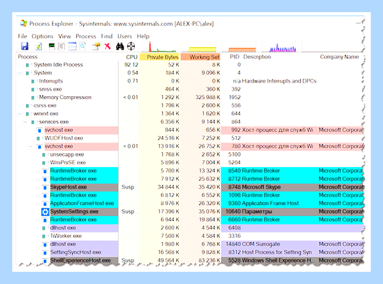383x284 pixels.
Task: Sort by the Private Bytes column header
Action: 160,57
